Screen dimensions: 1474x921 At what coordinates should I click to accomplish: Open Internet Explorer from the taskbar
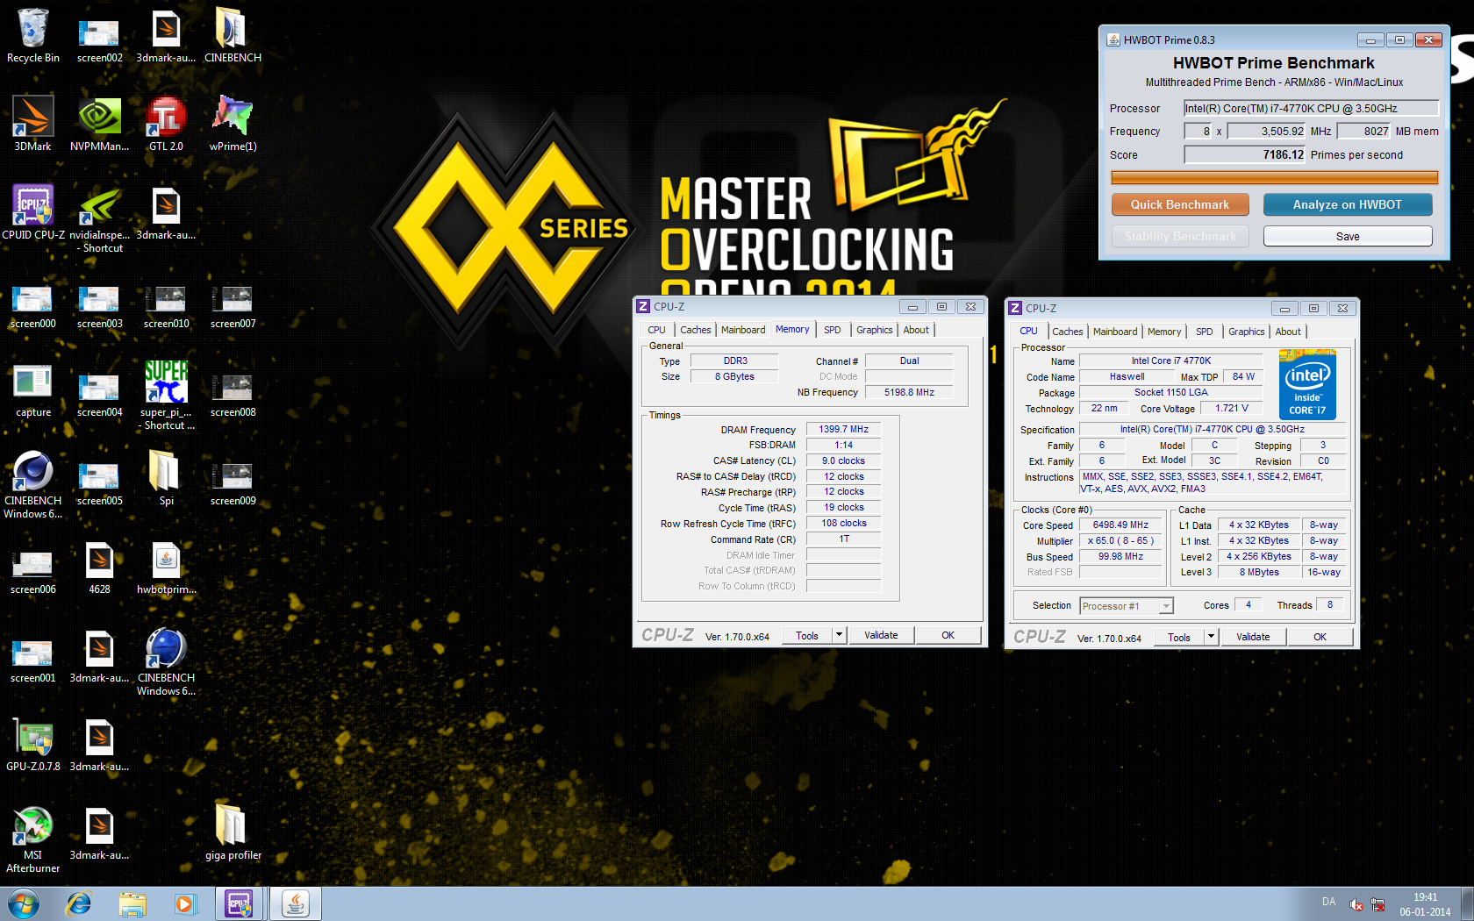[x=79, y=903]
